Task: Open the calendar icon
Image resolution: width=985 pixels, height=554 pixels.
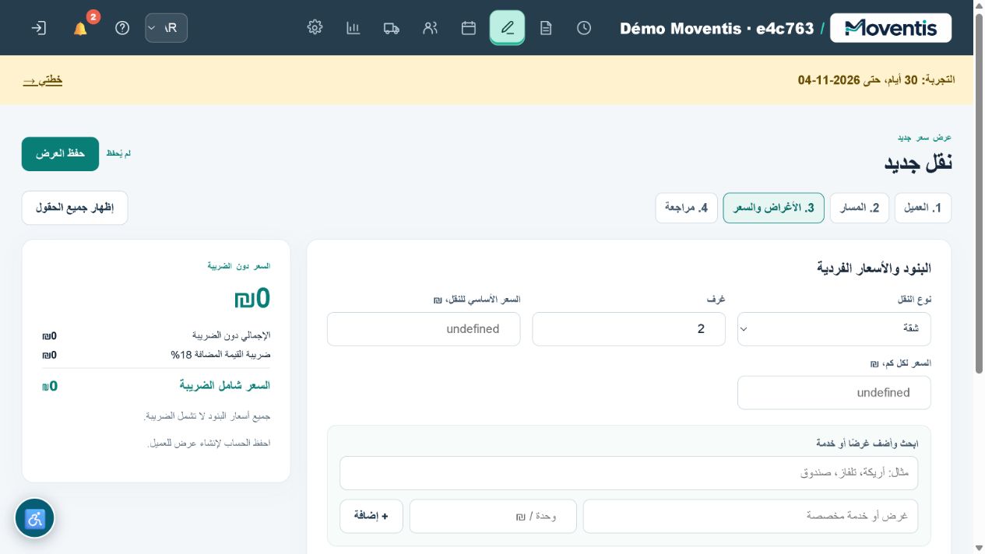Action: click(469, 28)
